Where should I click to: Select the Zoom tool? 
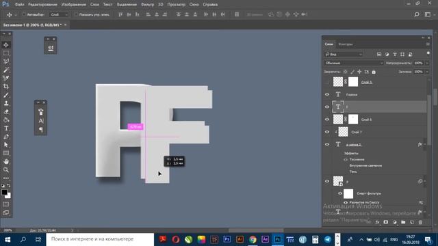click(6, 169)
